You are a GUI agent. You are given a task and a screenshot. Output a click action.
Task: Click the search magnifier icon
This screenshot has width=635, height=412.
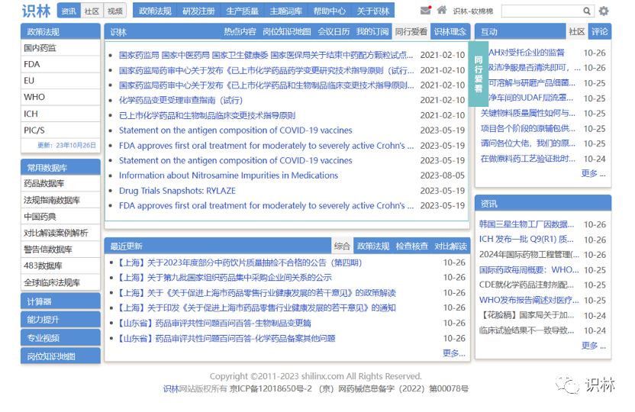pos(586,11)
